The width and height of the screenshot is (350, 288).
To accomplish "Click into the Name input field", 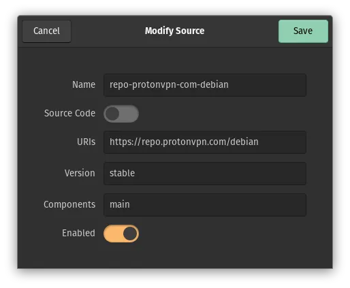I will point(205,85).
